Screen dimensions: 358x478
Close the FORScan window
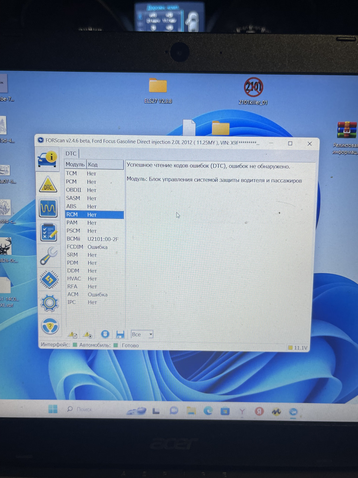(310, 144)
